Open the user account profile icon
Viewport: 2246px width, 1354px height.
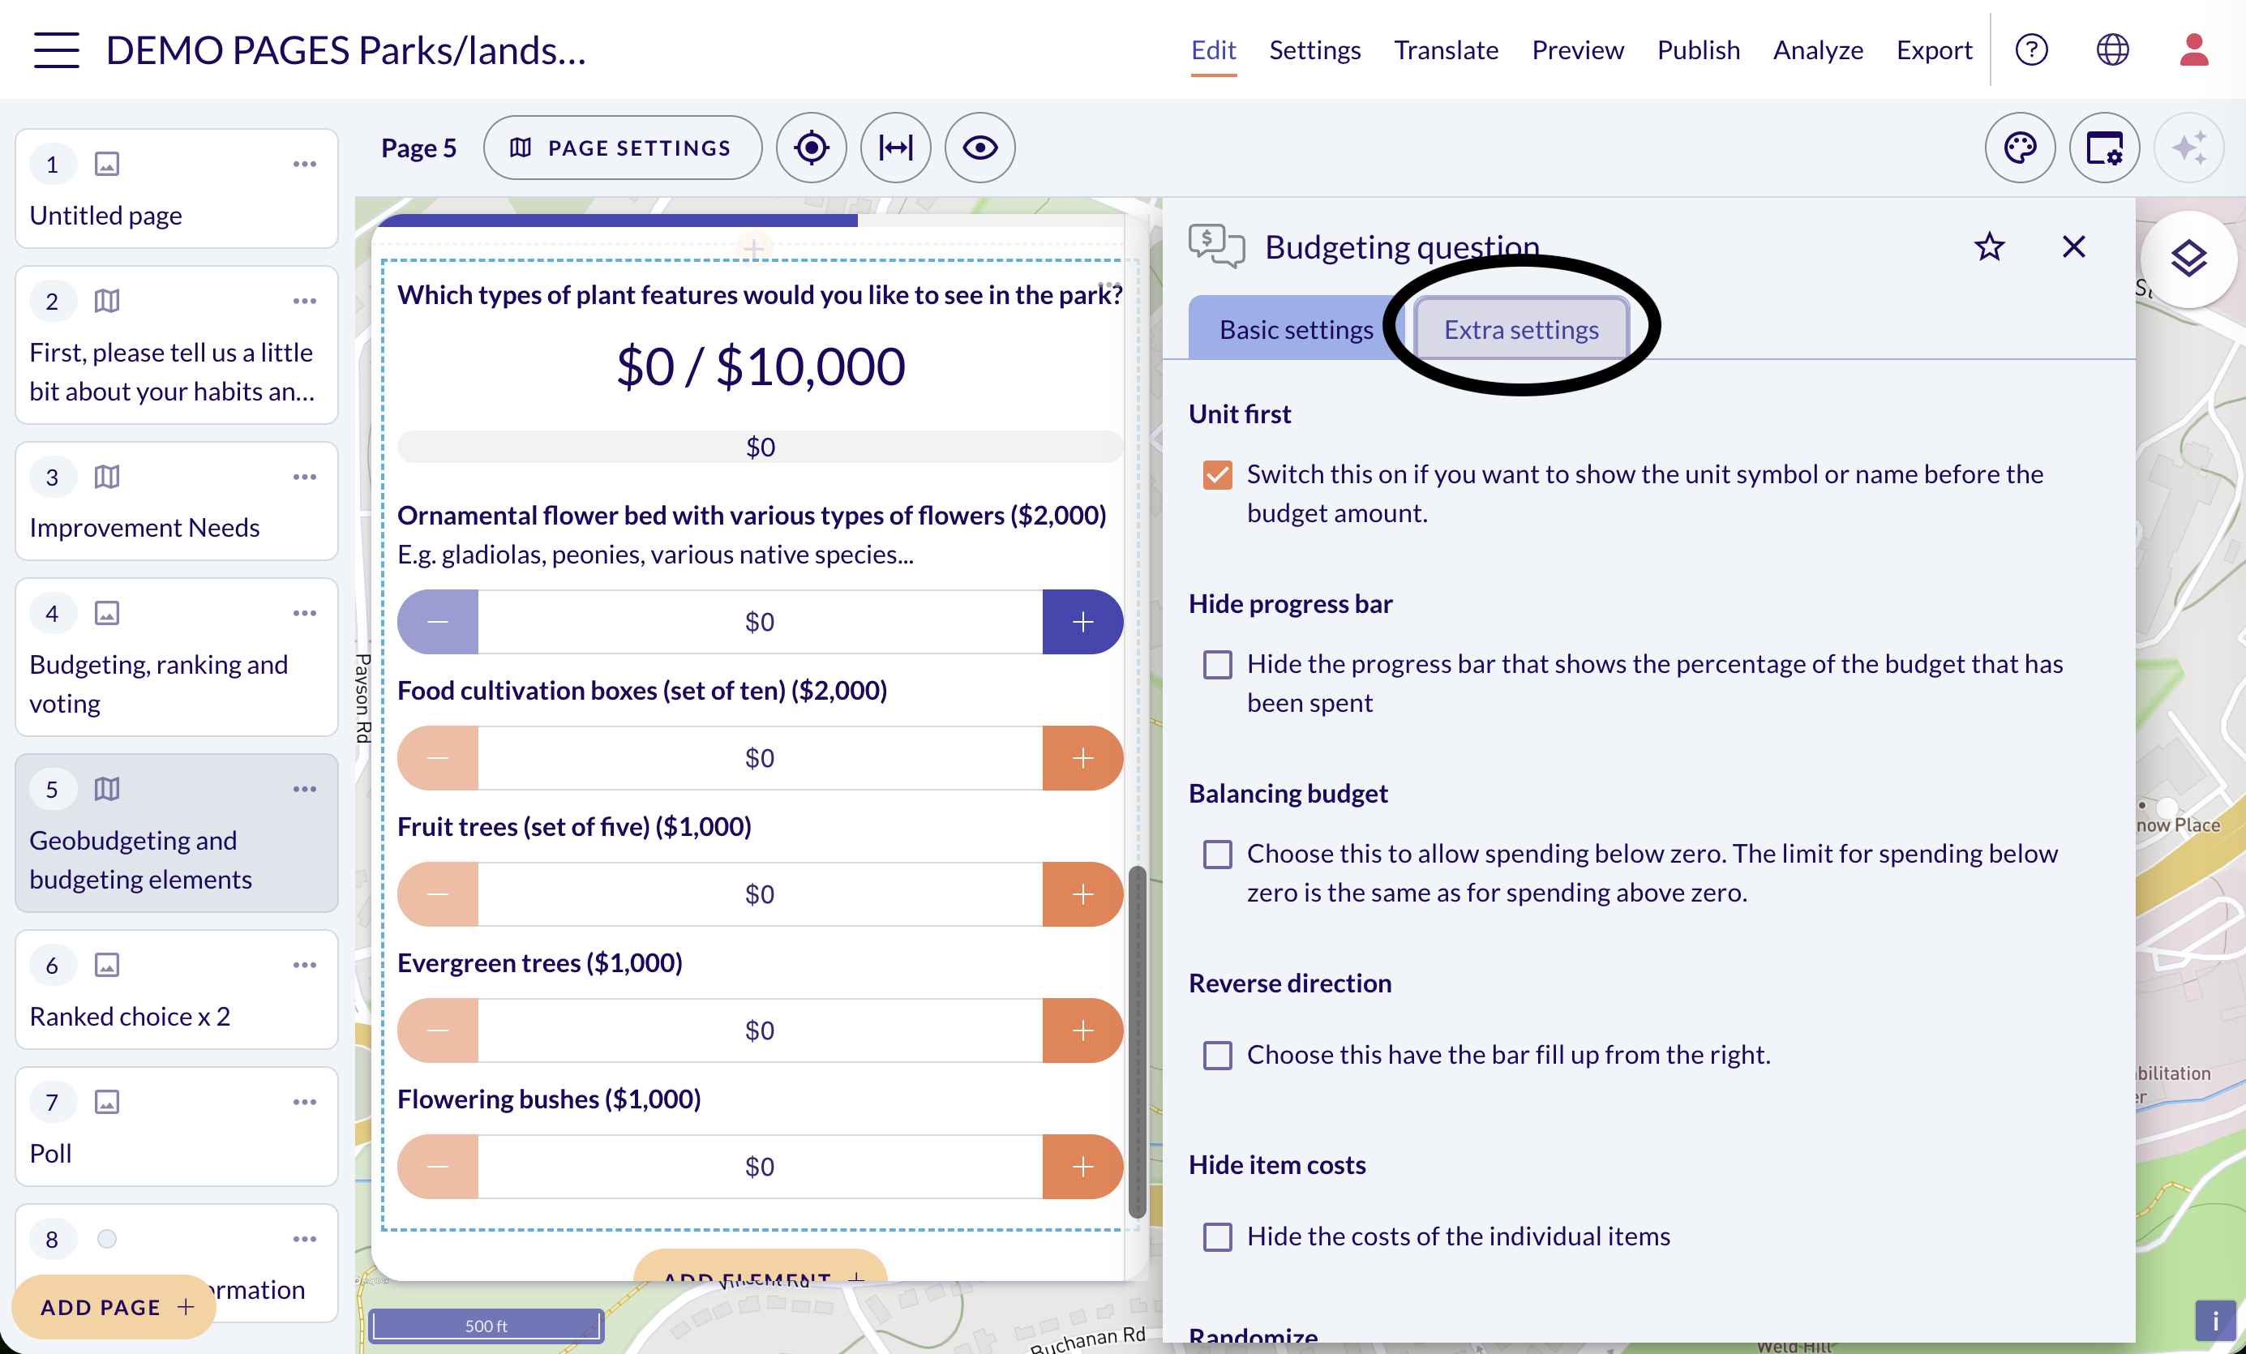pyautogui.click(x=2193, y=49)
